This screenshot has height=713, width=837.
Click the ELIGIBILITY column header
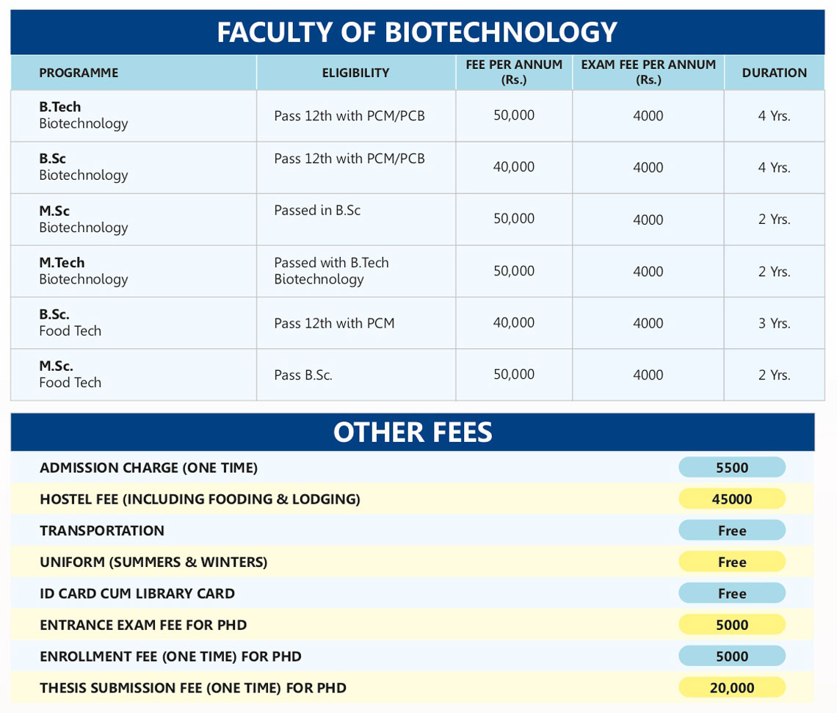click(355, 73)
